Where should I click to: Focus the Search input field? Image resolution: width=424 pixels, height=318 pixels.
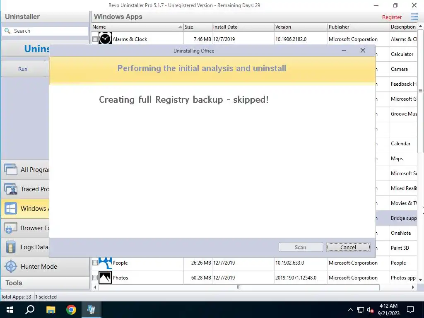45,31
